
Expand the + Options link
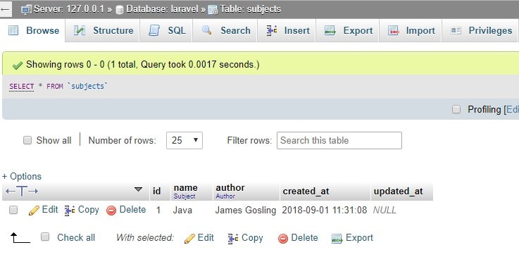click(x=22, y=176)
